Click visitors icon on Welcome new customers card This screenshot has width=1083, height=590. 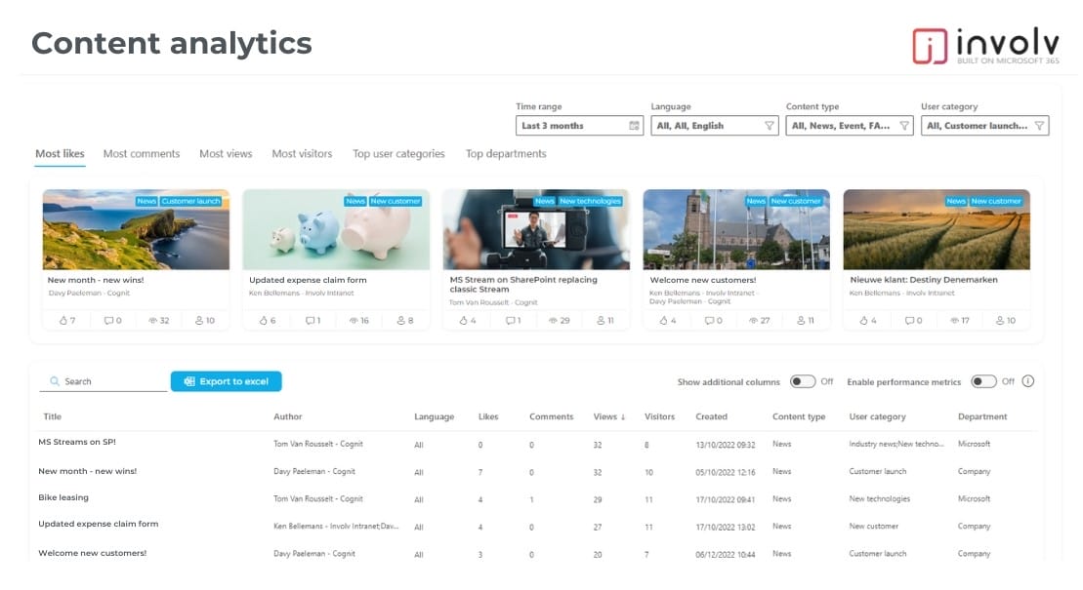799,320
